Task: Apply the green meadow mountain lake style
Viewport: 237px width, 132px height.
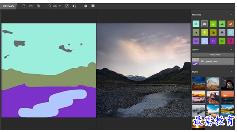Action: point(227,111)
